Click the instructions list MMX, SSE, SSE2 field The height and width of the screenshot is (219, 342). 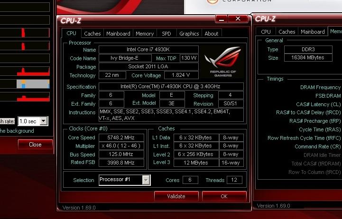(x=171, y=115)
